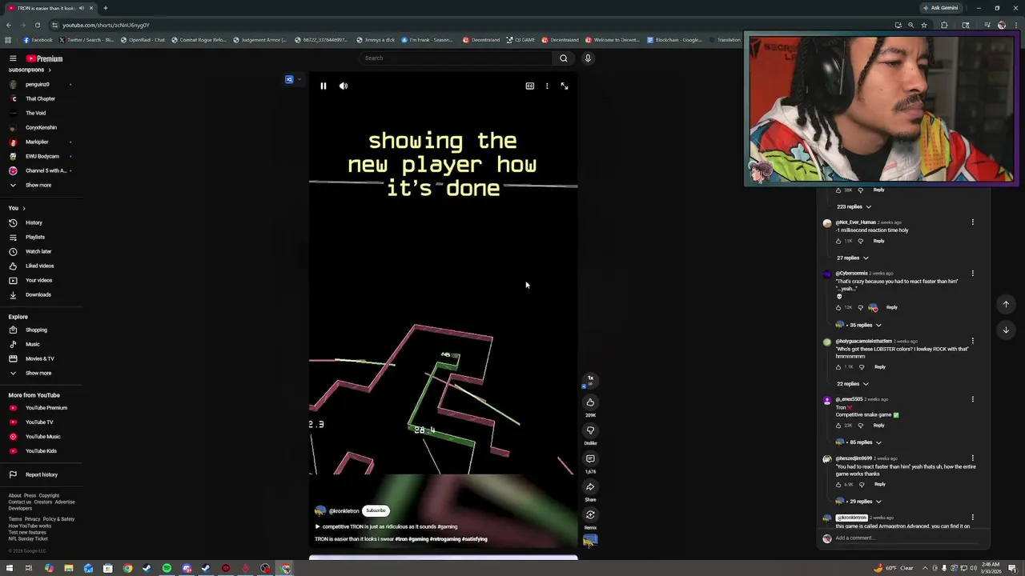Open the @kronkletron channel link
This screenshot has height=576, width=1025.
(x=344, y=511)
